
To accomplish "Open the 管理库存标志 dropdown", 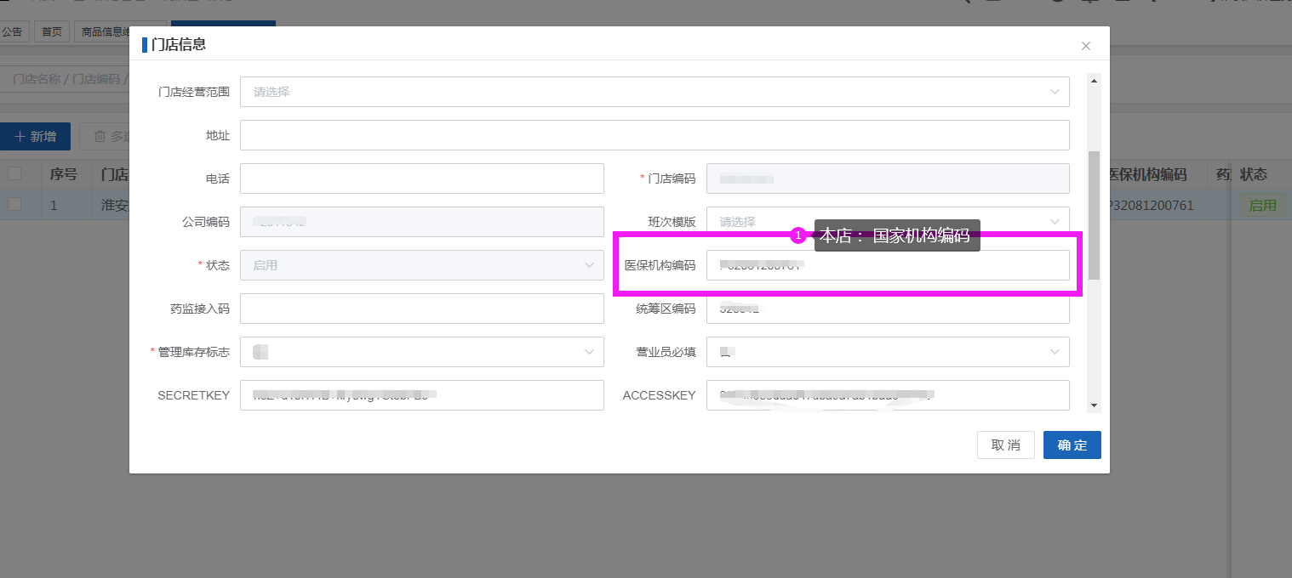I will point(422,352).
